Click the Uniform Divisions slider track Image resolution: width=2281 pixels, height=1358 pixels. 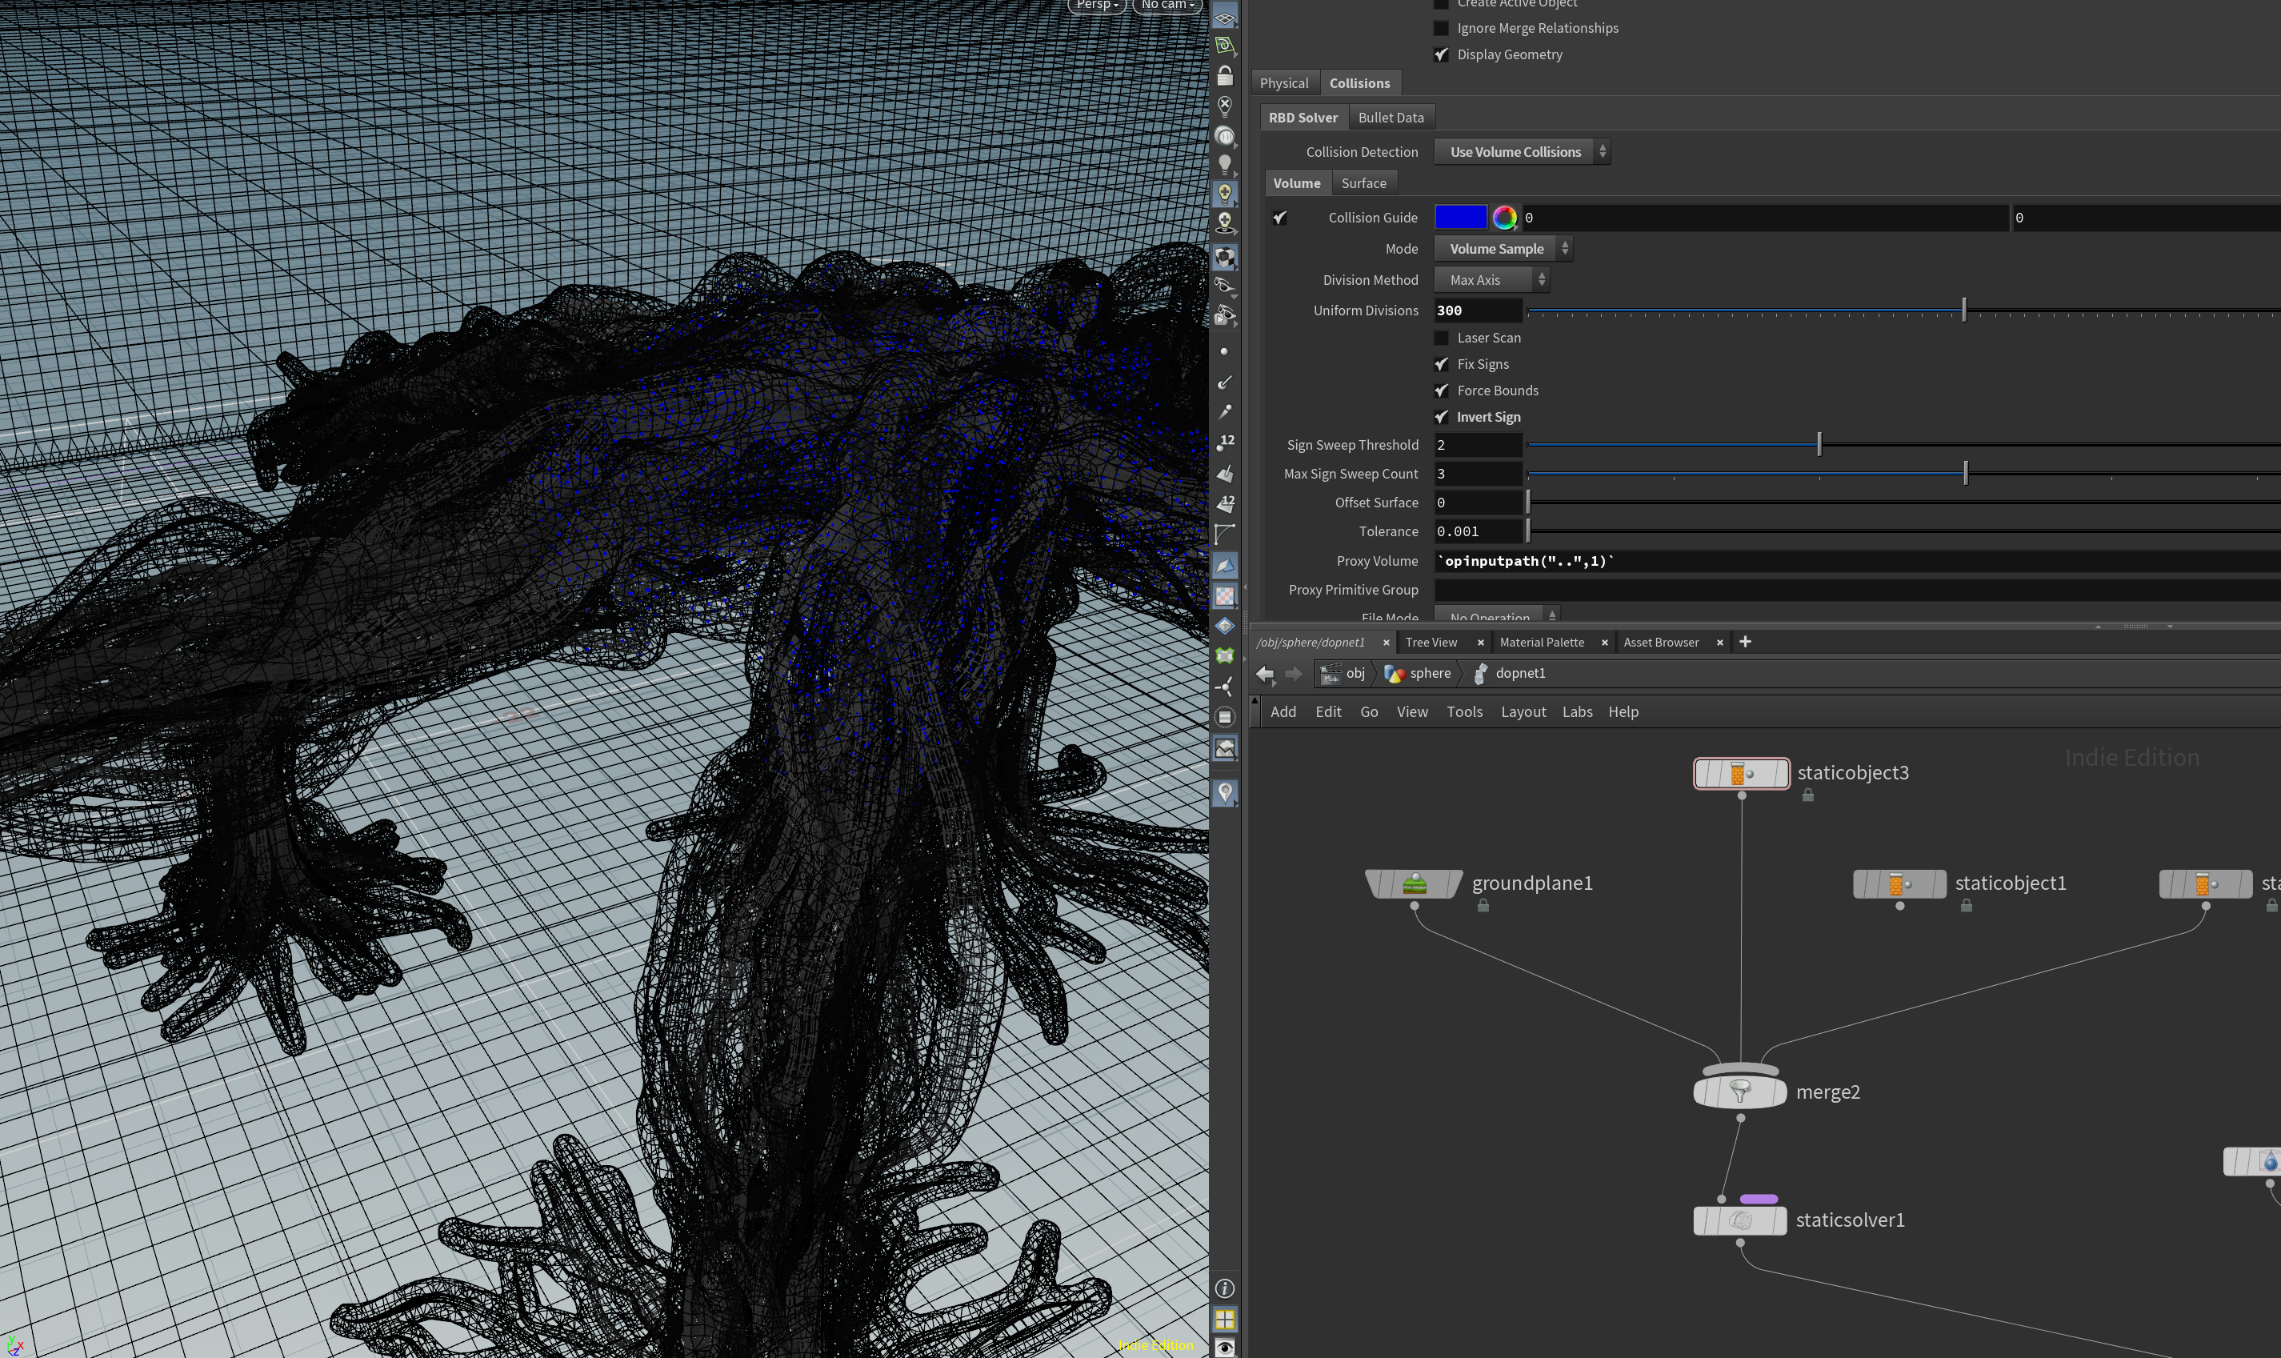(1904, 311)
